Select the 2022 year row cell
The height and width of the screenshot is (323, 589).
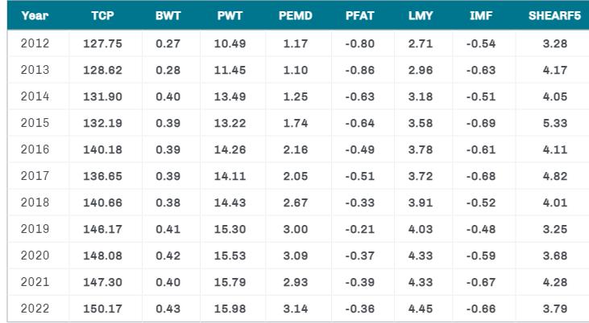pyautogui.click(x=35, y=309)
